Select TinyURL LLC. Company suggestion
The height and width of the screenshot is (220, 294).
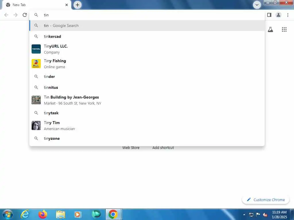(x=147, y=49)
